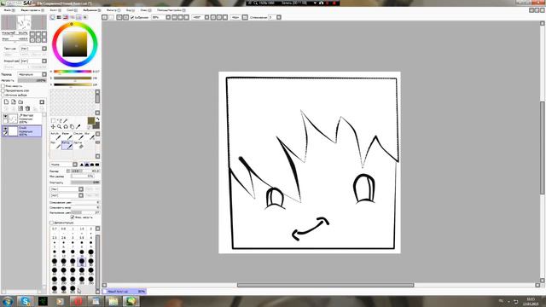Adjust the brush size slider

(x=85, y=171)
